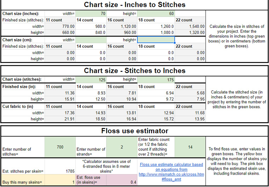Image resolution: width=269 pixels, height=187 pixels.
Task: Select 14 count cut fabric height 18.50
Action: (91, 119)
